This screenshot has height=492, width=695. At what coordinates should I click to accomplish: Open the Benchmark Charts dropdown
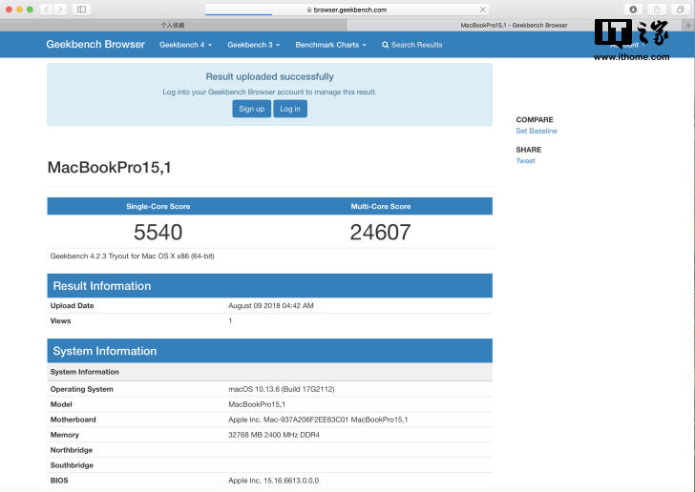point(330,45)
